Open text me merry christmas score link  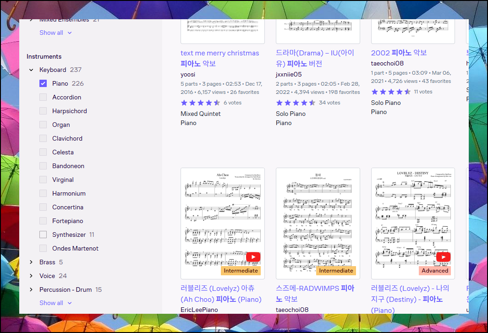pos(220,58)
